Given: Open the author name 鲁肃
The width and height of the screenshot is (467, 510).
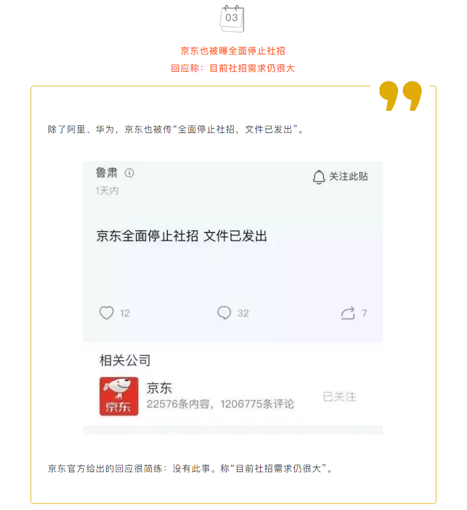Looking at the screenshot, I should pos(107,173).
